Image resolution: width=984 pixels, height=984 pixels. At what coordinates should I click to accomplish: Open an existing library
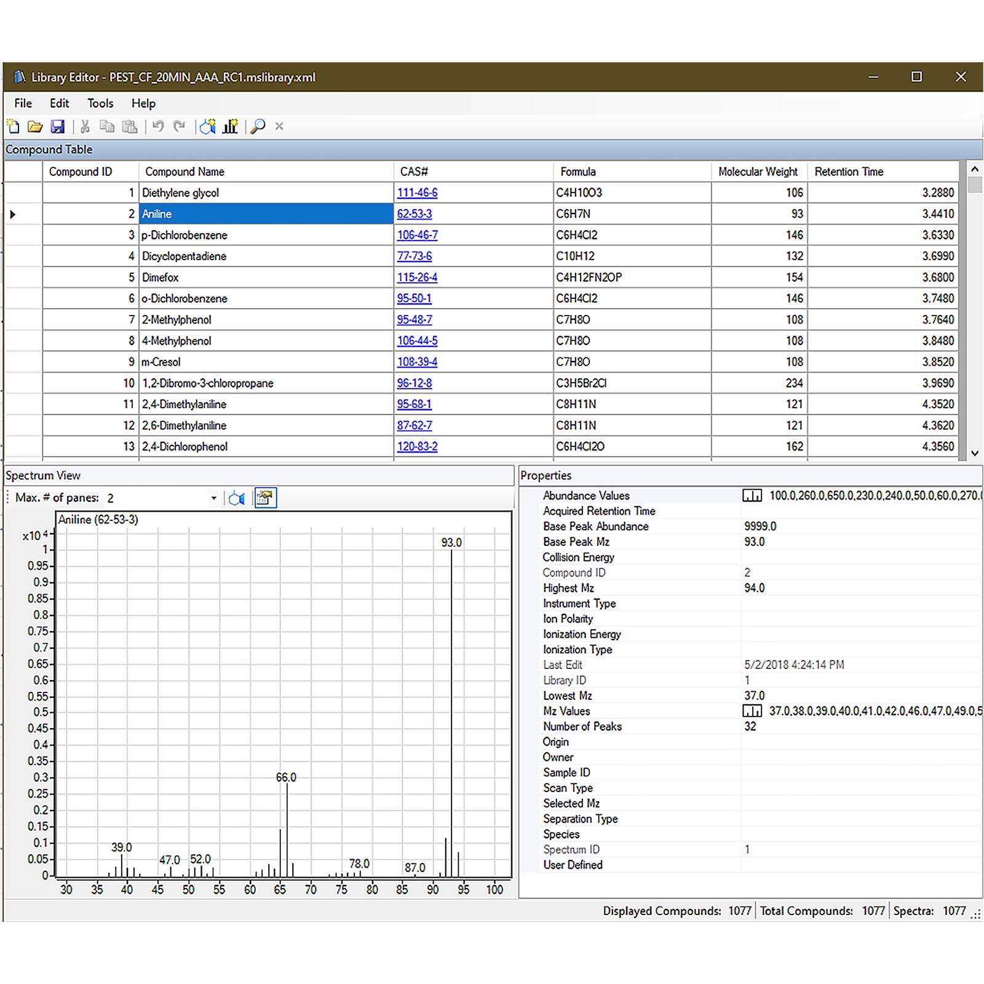[35, 126]
